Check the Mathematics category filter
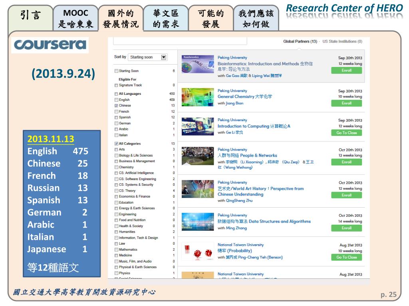This screenshot has width=409, height=306. tap(116, 249)
